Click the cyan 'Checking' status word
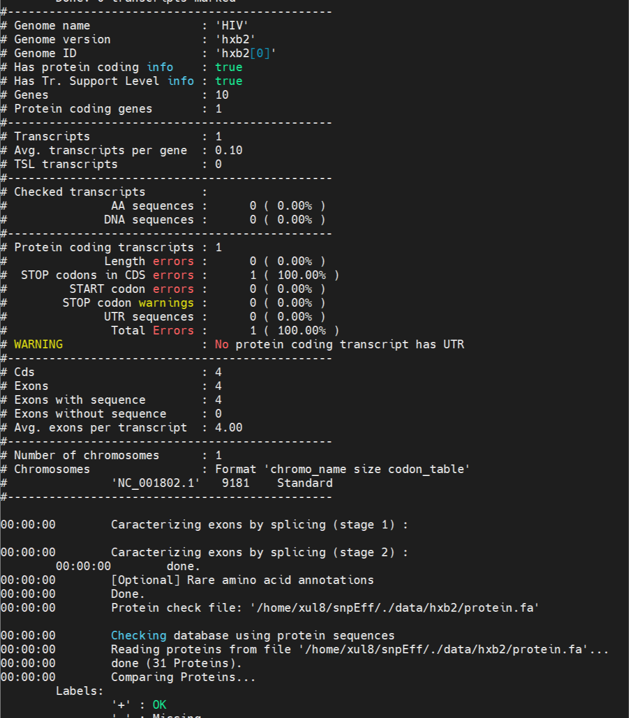The image size is (629, 718). [138, 635]
